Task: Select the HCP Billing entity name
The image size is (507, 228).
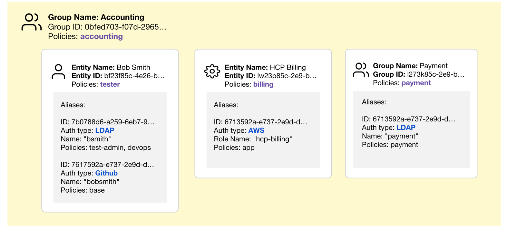Action: tap(288, 67)
